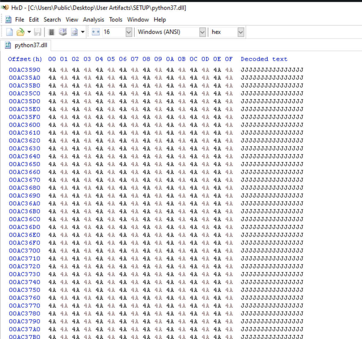Click the bytes per row width icon

pos(96,32)
